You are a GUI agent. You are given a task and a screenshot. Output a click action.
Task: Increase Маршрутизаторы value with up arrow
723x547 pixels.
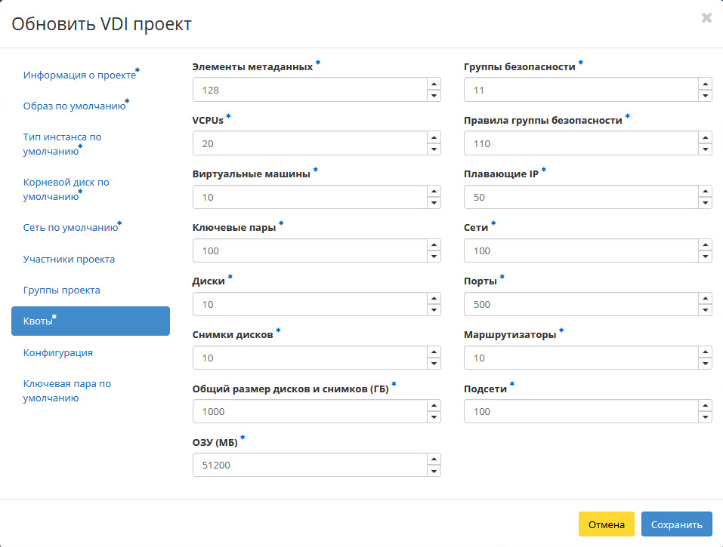point(705,352)
